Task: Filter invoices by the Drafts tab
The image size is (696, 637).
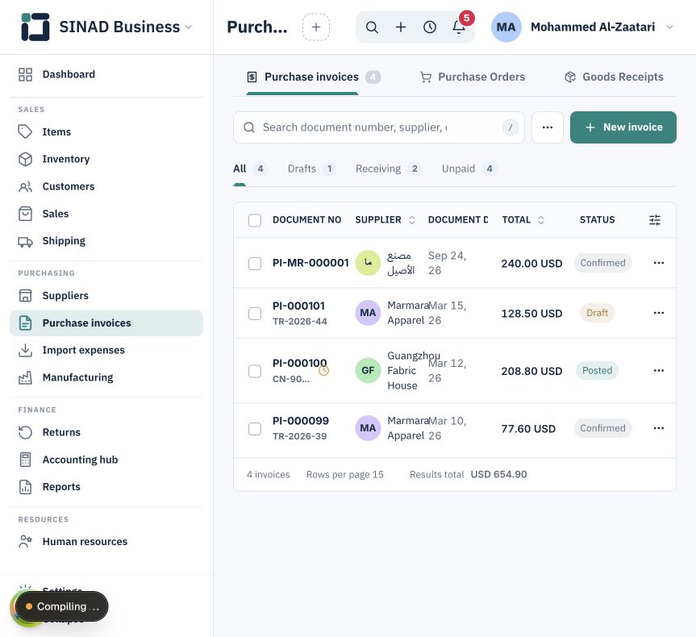Action: pyautogui.click(x=311, y=169)
